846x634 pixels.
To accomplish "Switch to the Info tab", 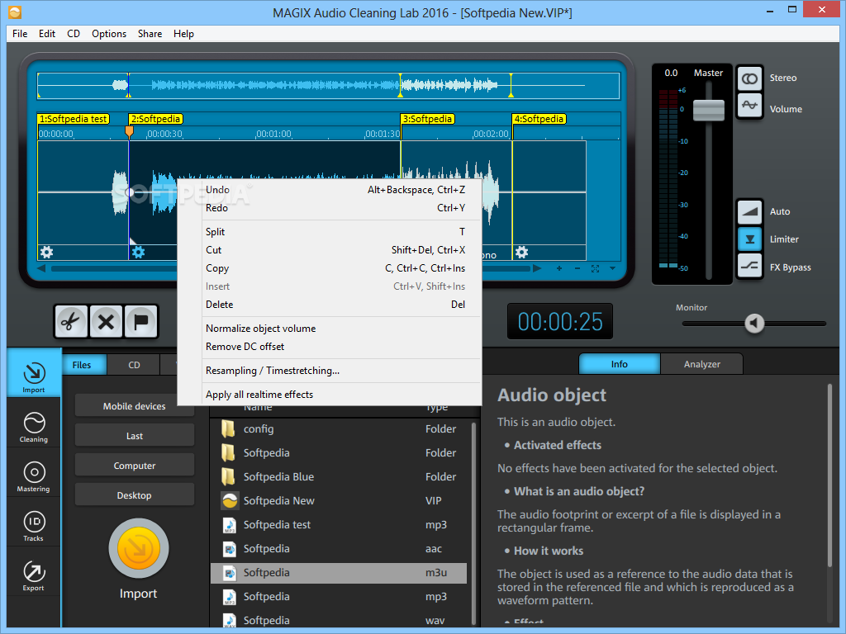I will point(620,364).
